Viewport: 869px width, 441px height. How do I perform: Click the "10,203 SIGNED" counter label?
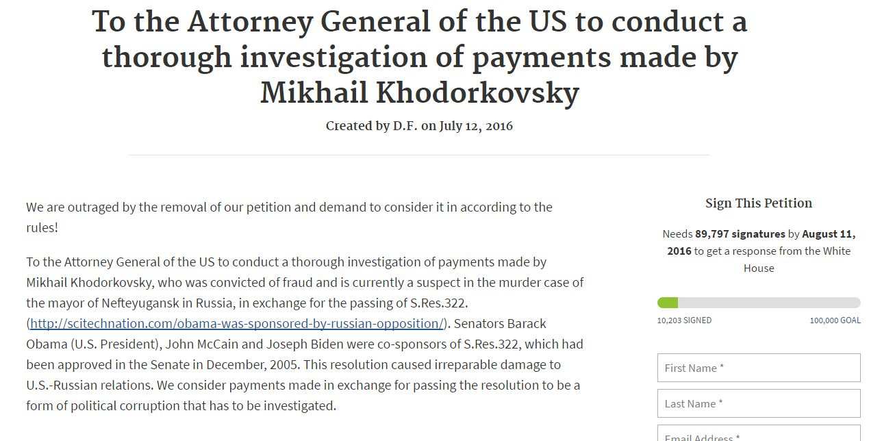point(684,320)
